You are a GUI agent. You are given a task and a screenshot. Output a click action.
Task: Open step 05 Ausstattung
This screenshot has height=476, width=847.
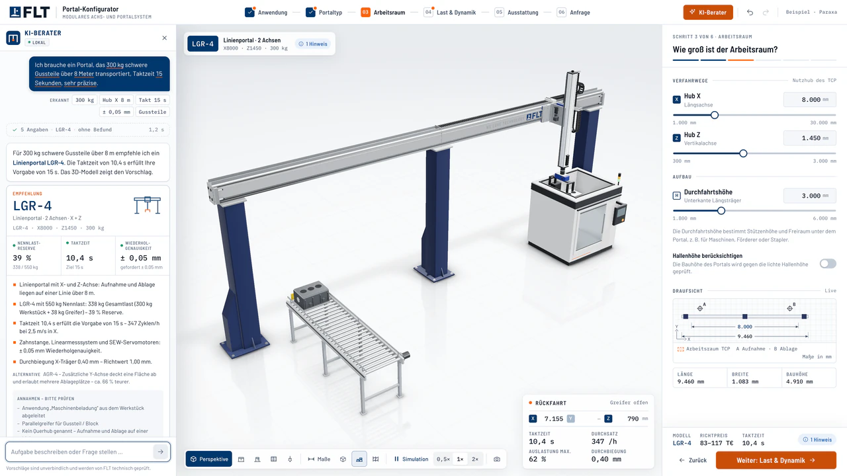tap(516, 12)
